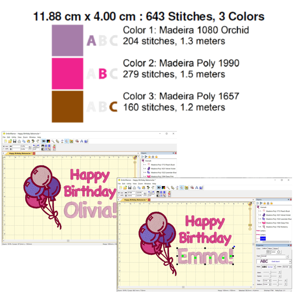Switch to the Color tab in Properties

tap(258, 249)
